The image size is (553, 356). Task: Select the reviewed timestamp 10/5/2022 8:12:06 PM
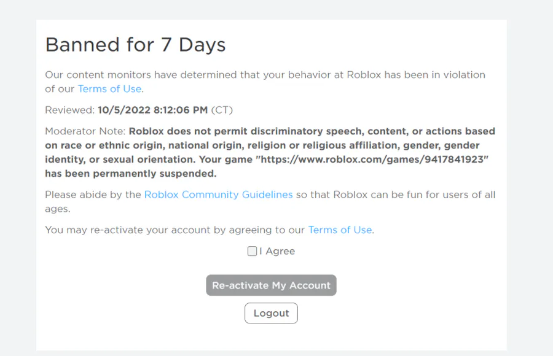[152, 110]
